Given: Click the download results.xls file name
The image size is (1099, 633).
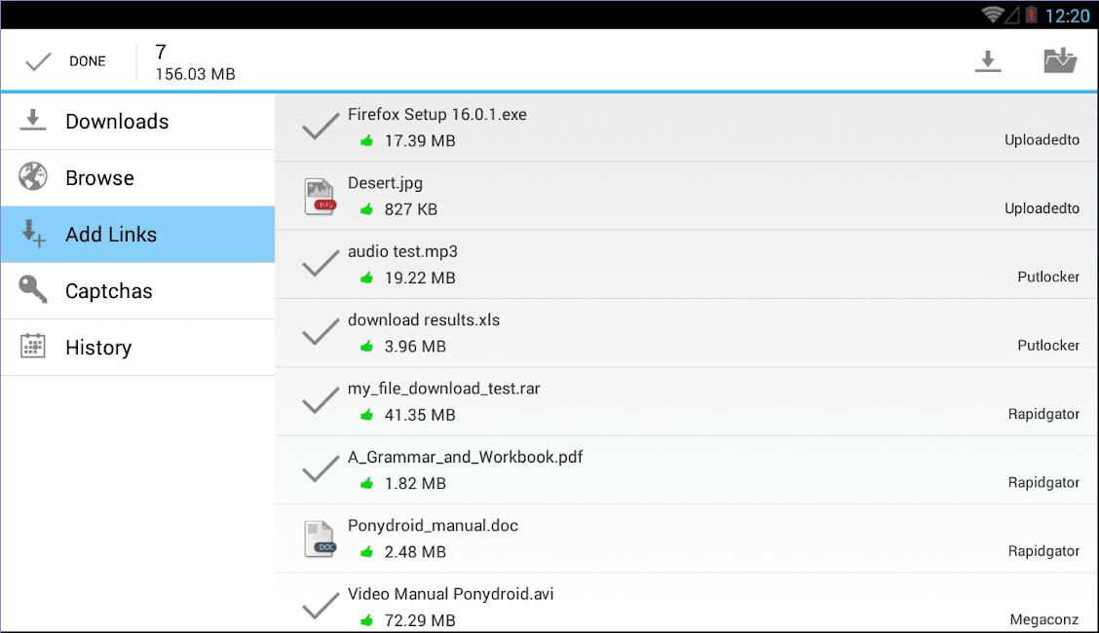Looking at the screenshot, I should pos(424,320).
